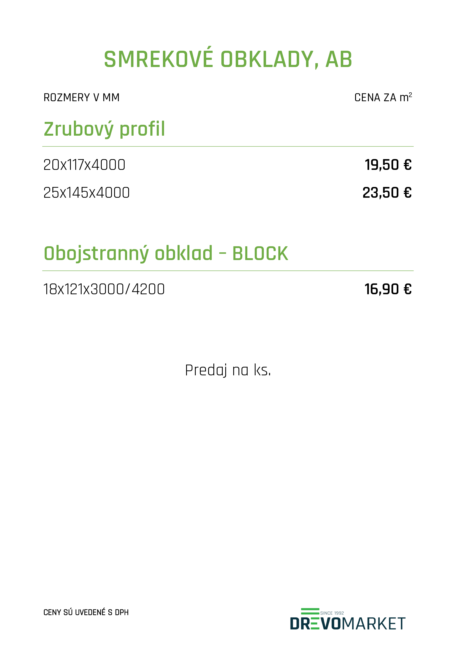Click the 20x117x4000 dimension entry
Viewport: 456px width, 645px height.
[84, 165]
